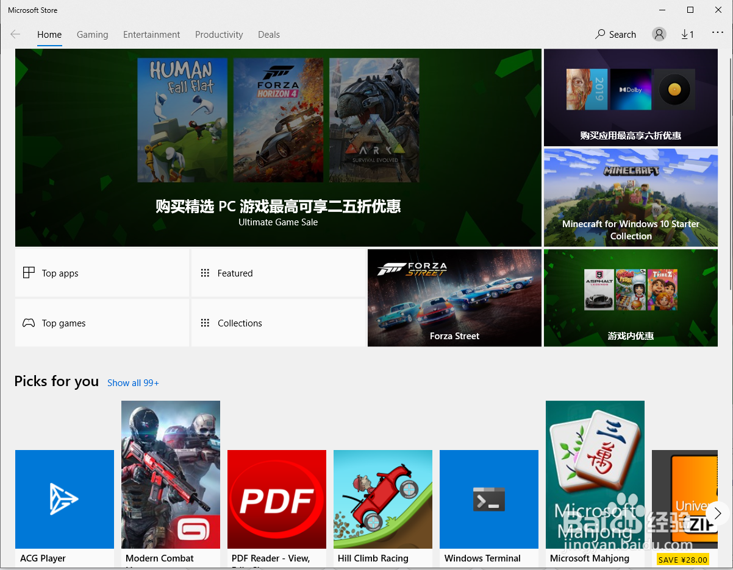
Task: Open the Productivity tab
Action: click(x=219, y=35)
